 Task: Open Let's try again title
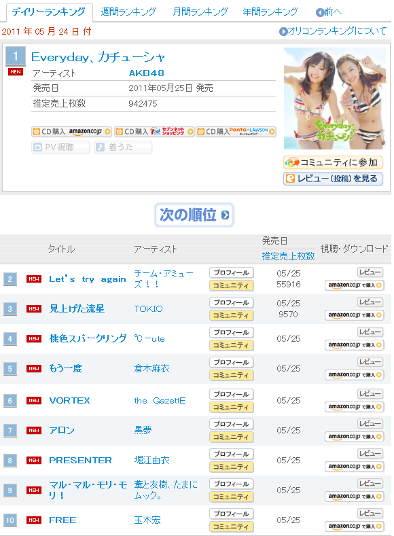pyautogui.click(x=88, y=279)
